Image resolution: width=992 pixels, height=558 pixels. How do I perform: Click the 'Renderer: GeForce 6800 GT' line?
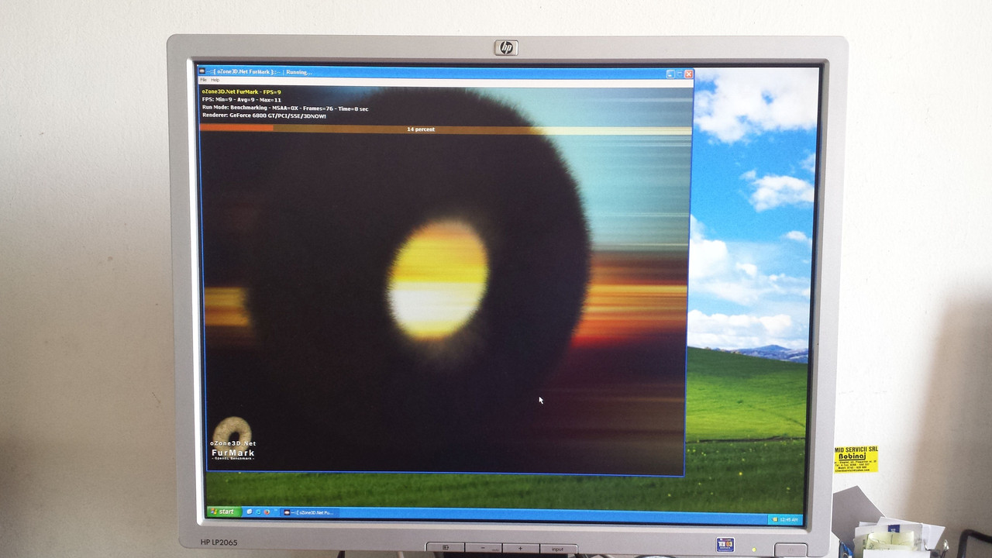[x=264, y=115]
